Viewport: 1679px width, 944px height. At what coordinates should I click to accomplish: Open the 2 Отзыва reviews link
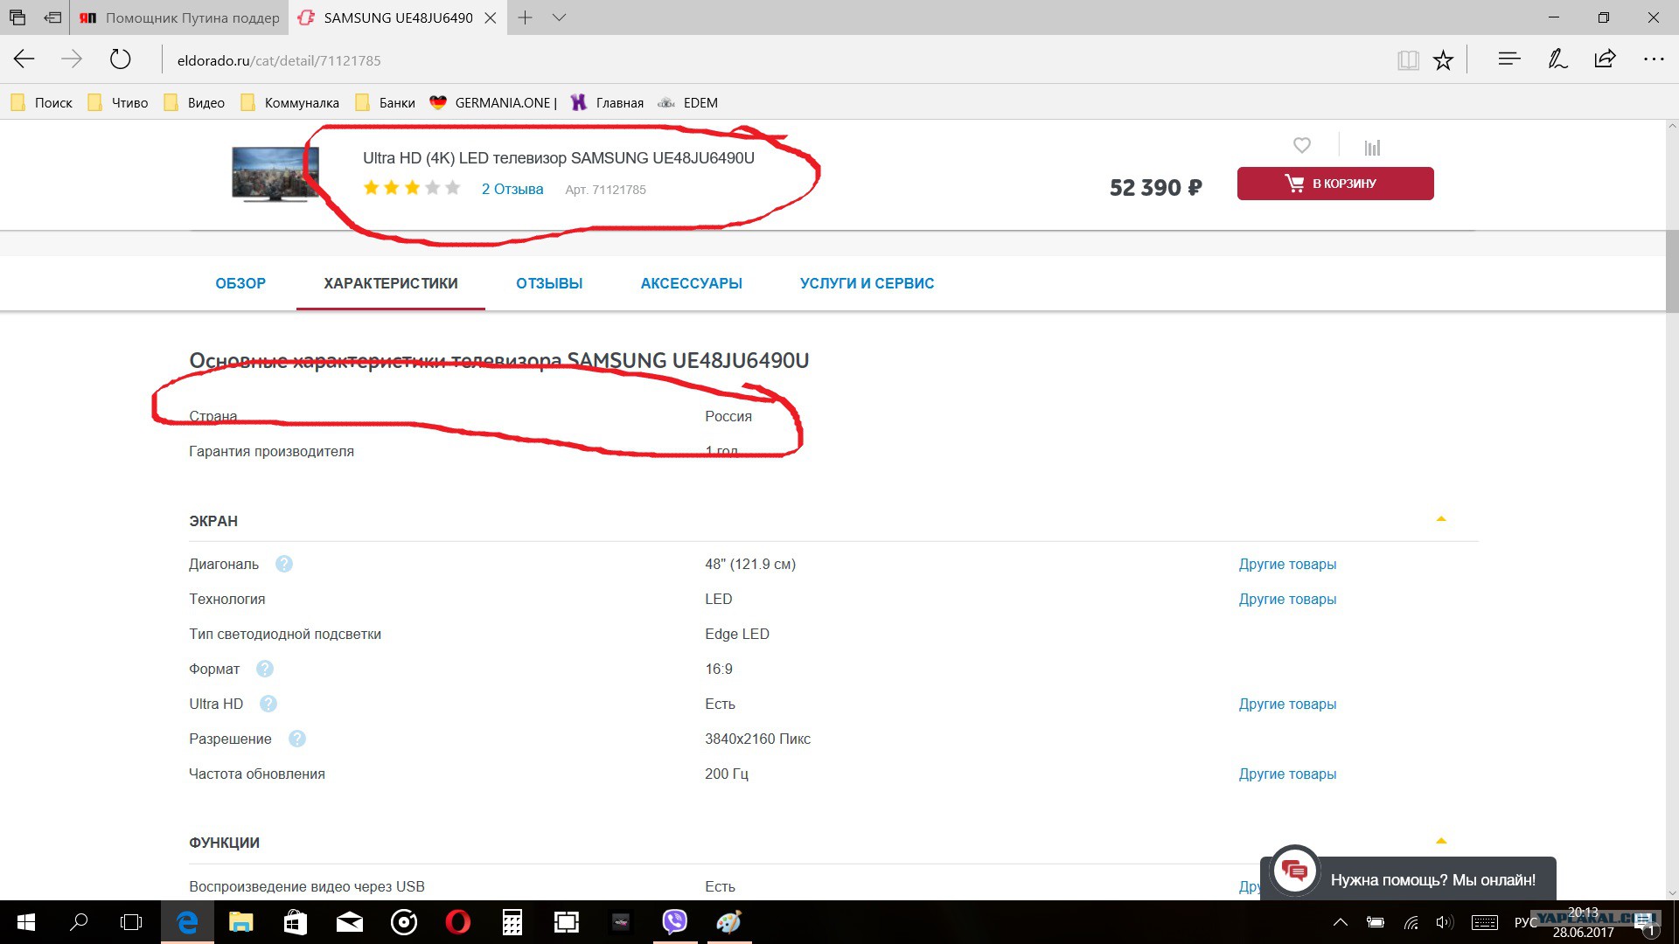pyautogui.click(x=512, y=189)
